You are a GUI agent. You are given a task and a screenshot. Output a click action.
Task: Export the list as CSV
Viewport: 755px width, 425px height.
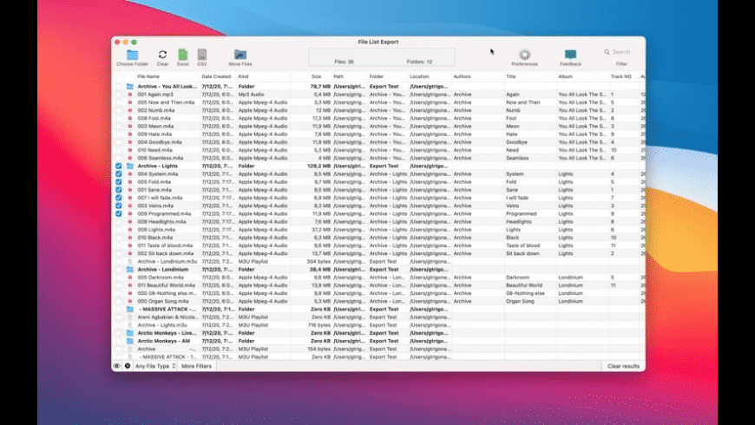pyautogui.click(x=201, y=58)
